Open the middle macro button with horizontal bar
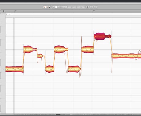Screen dimensions: 141x116 [92, 7]
